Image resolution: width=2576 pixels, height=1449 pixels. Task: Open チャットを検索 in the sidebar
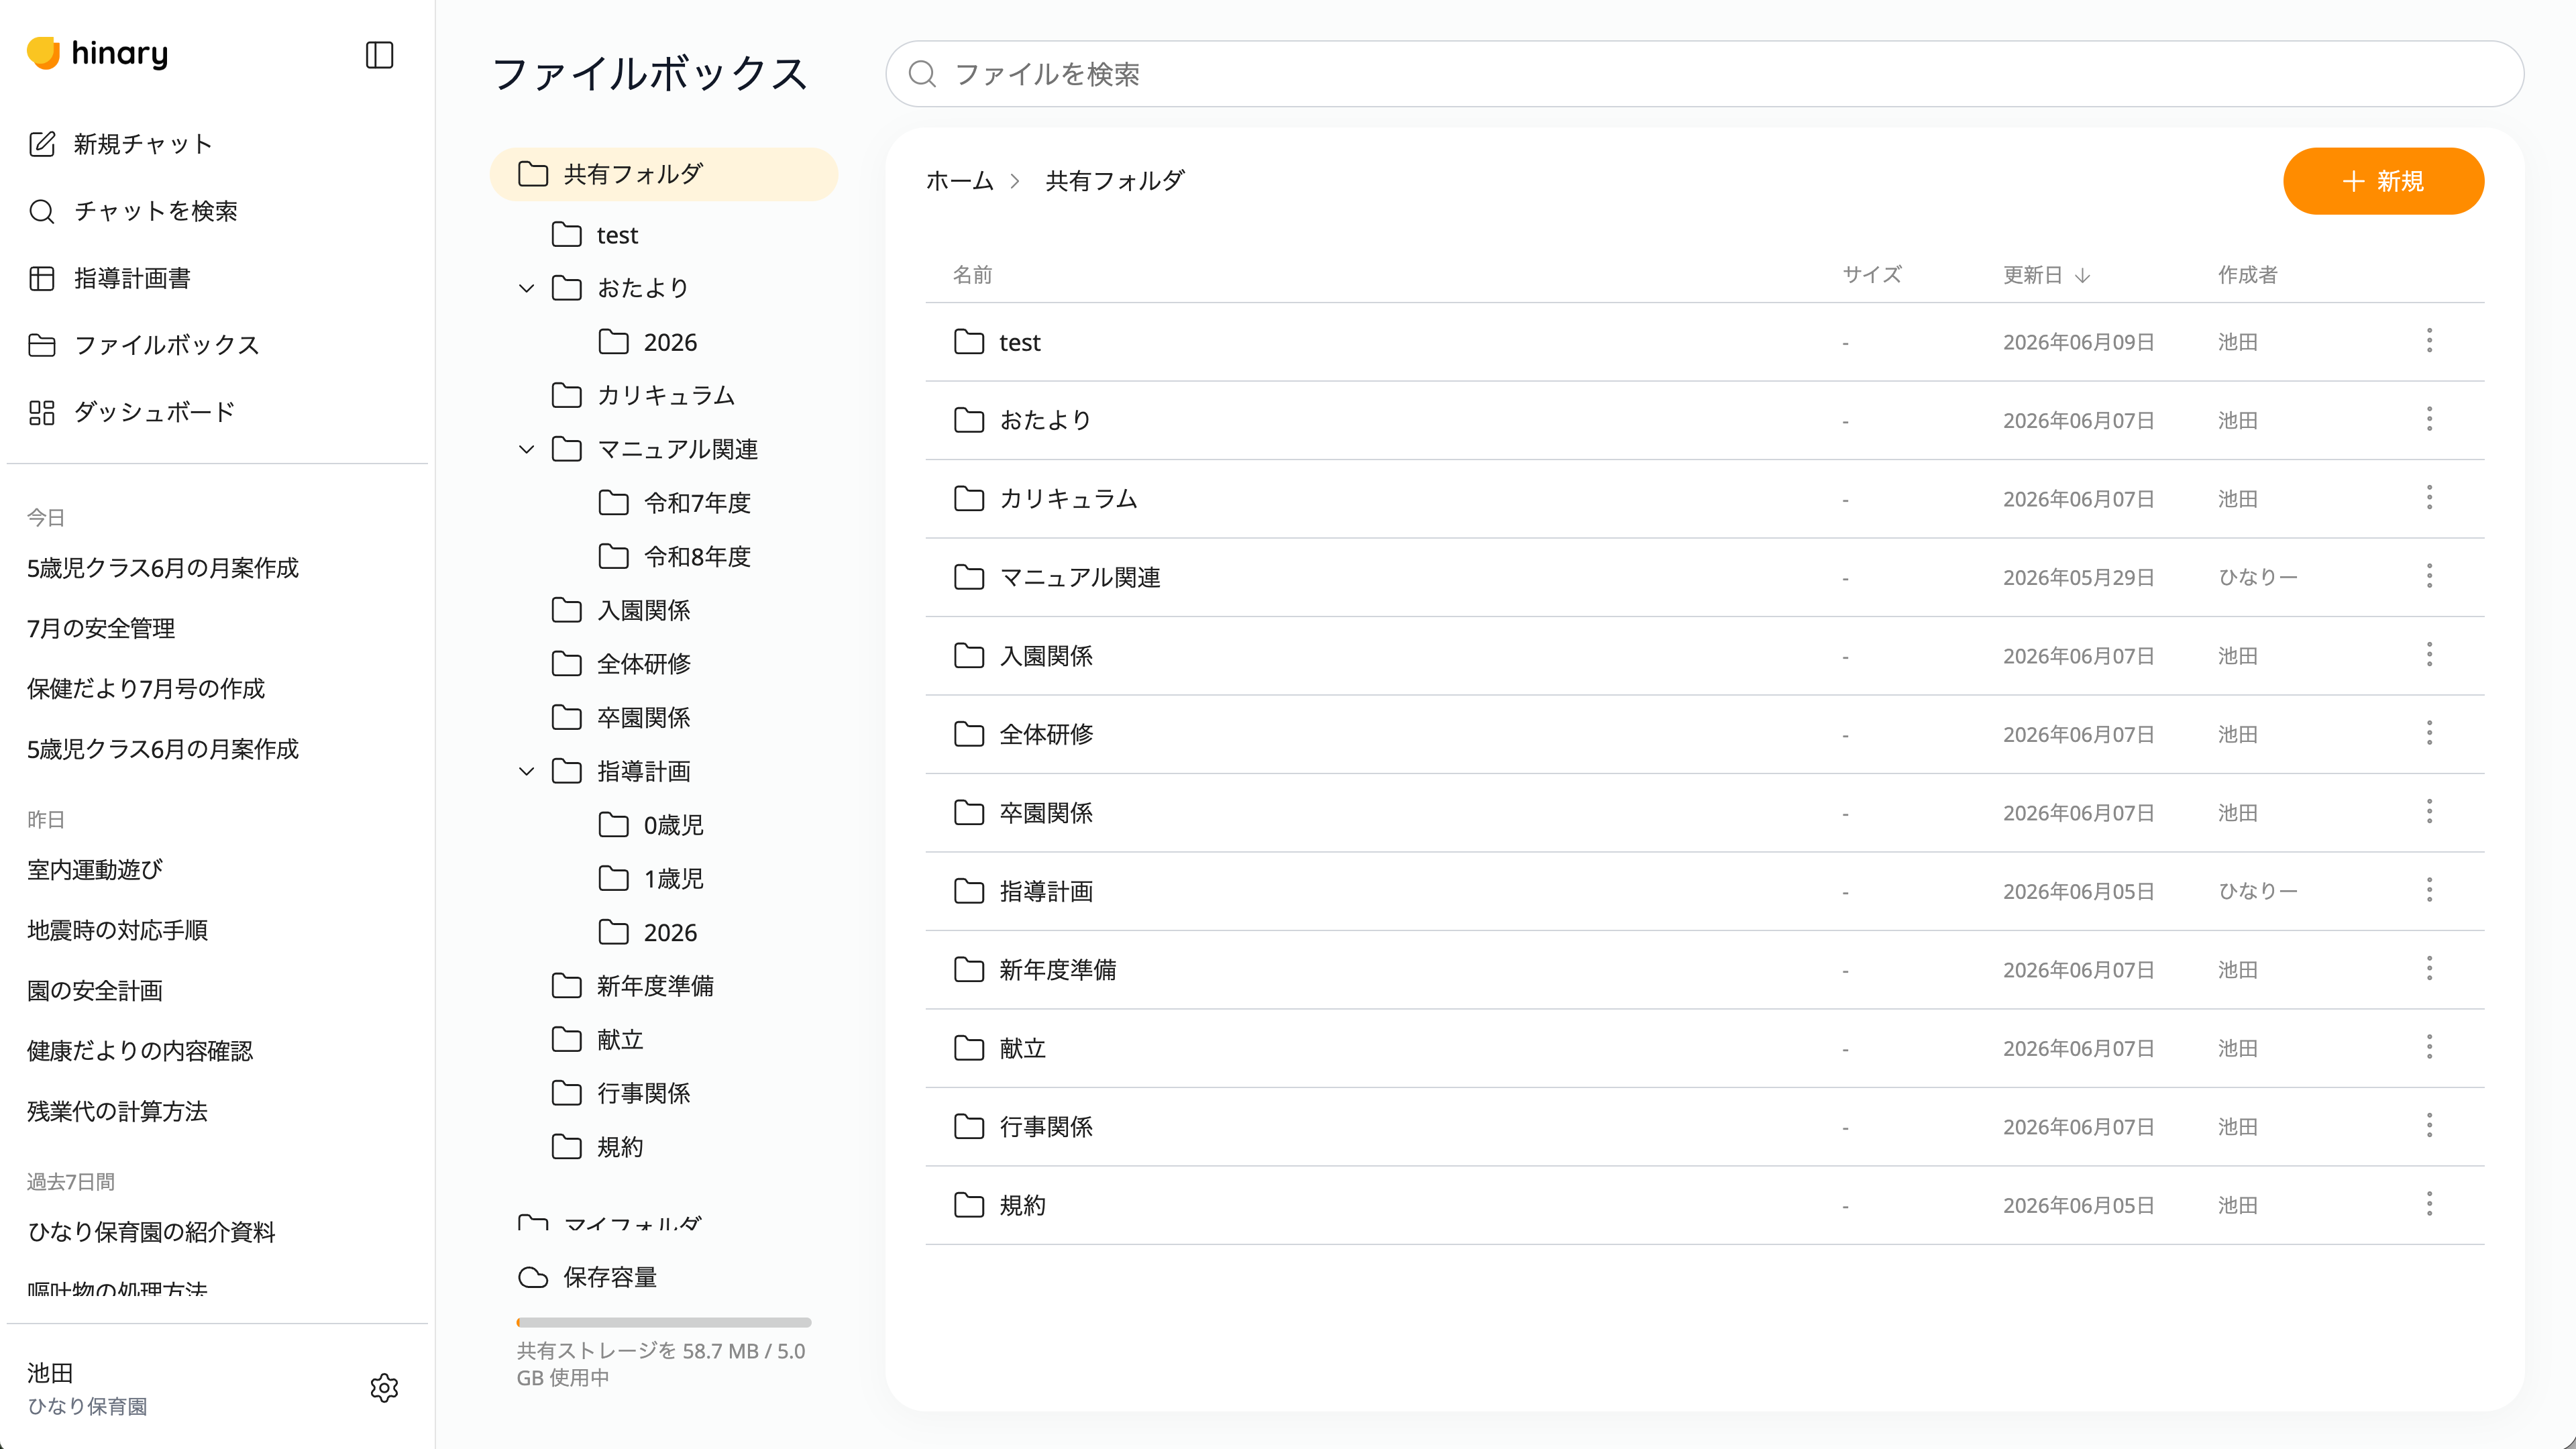point(133,211)
